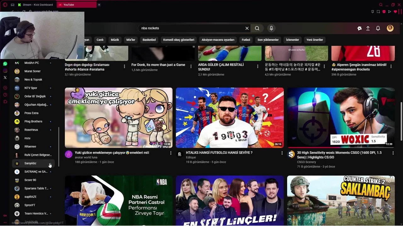
Task: Open 30 High Sensitivity woxic title
Action: click(x=339, y=155)
